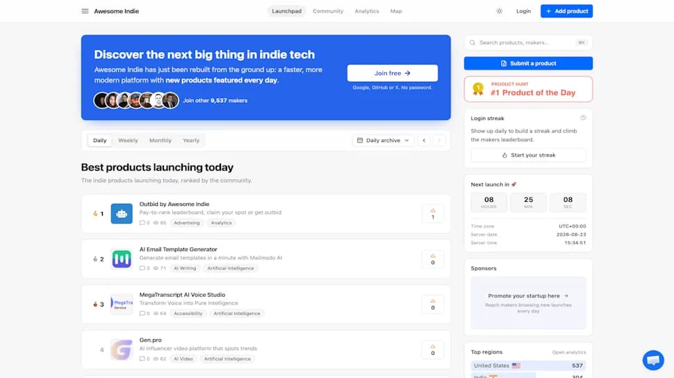This screenshot has width=674, height=378.
Task: Focus the Search products, makers field
Action: [x=528, y=42]
